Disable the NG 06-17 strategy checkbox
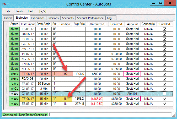Viewport: 177px width, 119px height. click(164, 59)
